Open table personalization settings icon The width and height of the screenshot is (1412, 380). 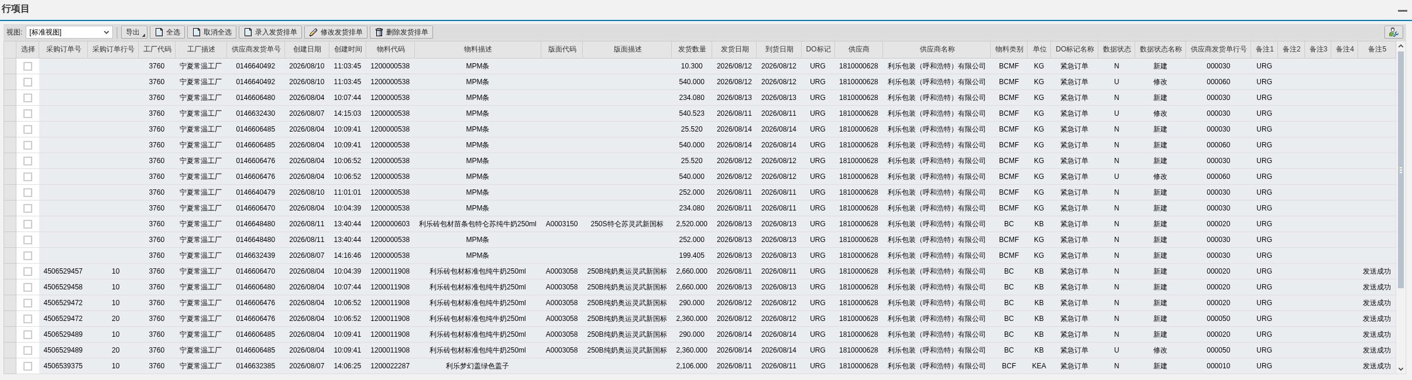pyautogui.click(x=1393, y=32)
